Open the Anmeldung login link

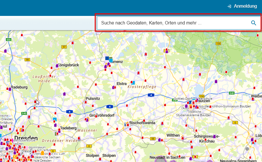click(x=245, y=6)
